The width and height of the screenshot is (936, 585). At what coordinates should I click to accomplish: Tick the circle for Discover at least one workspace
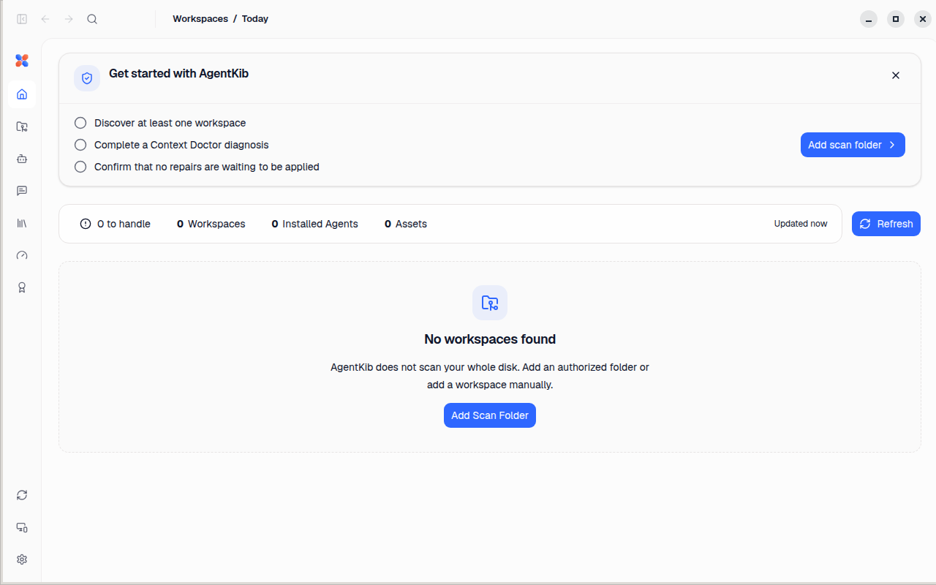pos(80,123)
